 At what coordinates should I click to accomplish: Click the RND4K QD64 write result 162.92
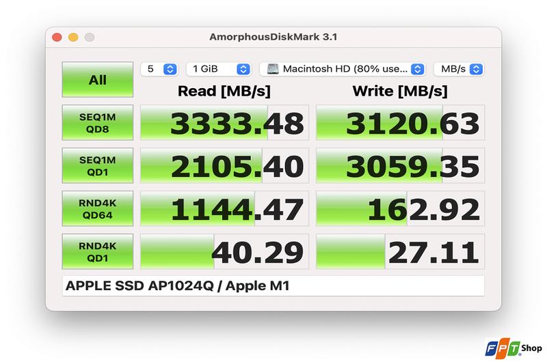(400, 209)
